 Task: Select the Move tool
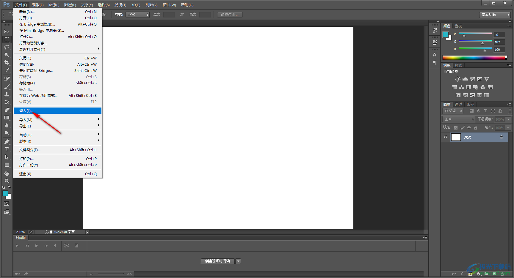7,31
